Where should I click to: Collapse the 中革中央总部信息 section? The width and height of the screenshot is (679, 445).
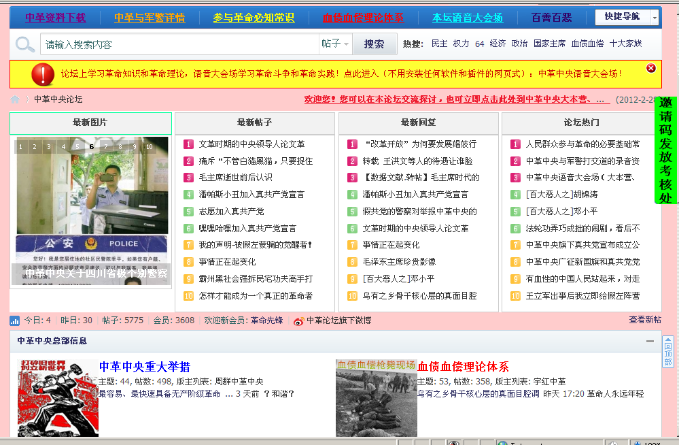(650, 341)
